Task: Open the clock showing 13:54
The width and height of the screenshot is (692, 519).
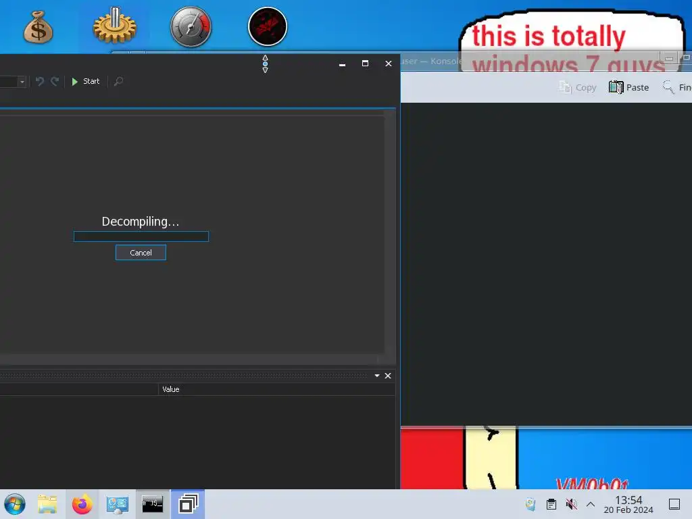Action: (x=628, y=504)
